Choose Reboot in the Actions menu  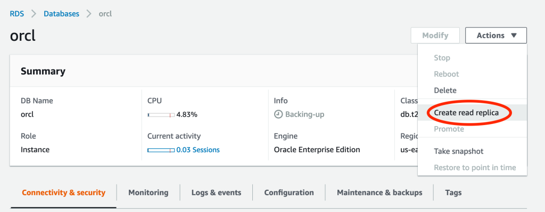pos(446,74)
